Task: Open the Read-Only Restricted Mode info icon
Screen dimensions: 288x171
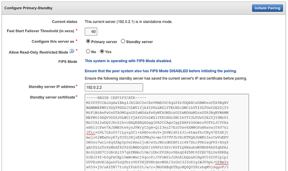Action: (x=72, y=51)
